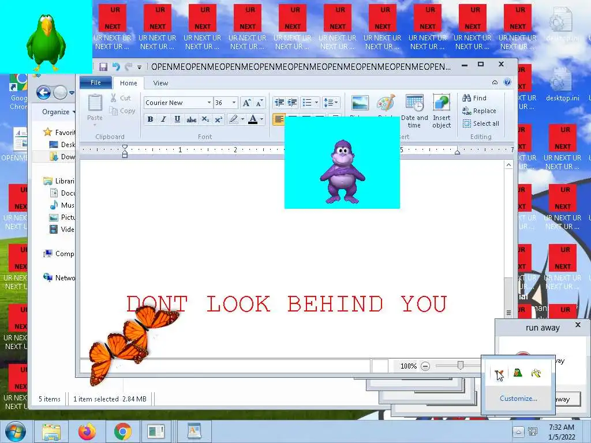Open Chrome from the taskbar
Screen dimensions: 591x443
(122, 431)
